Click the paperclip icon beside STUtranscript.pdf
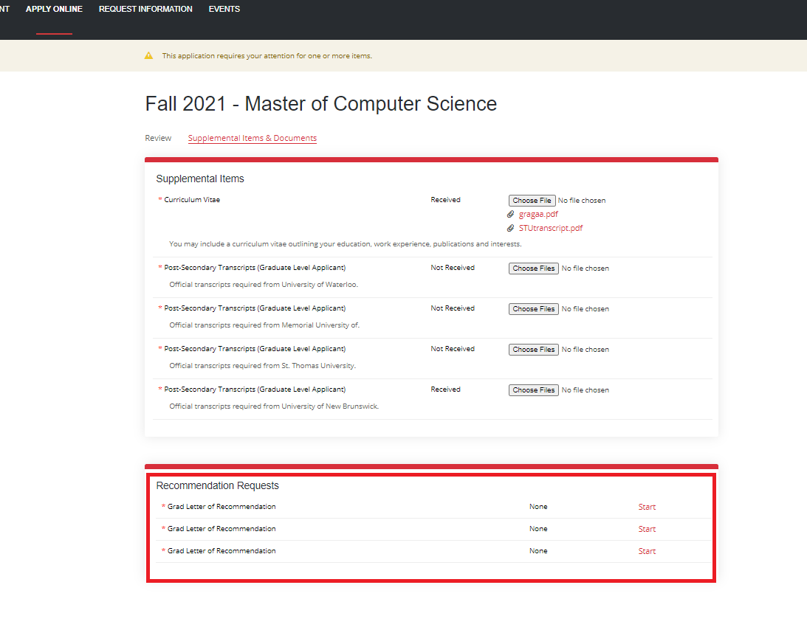This screenshot has width=807, height=644. pos(510,229)
